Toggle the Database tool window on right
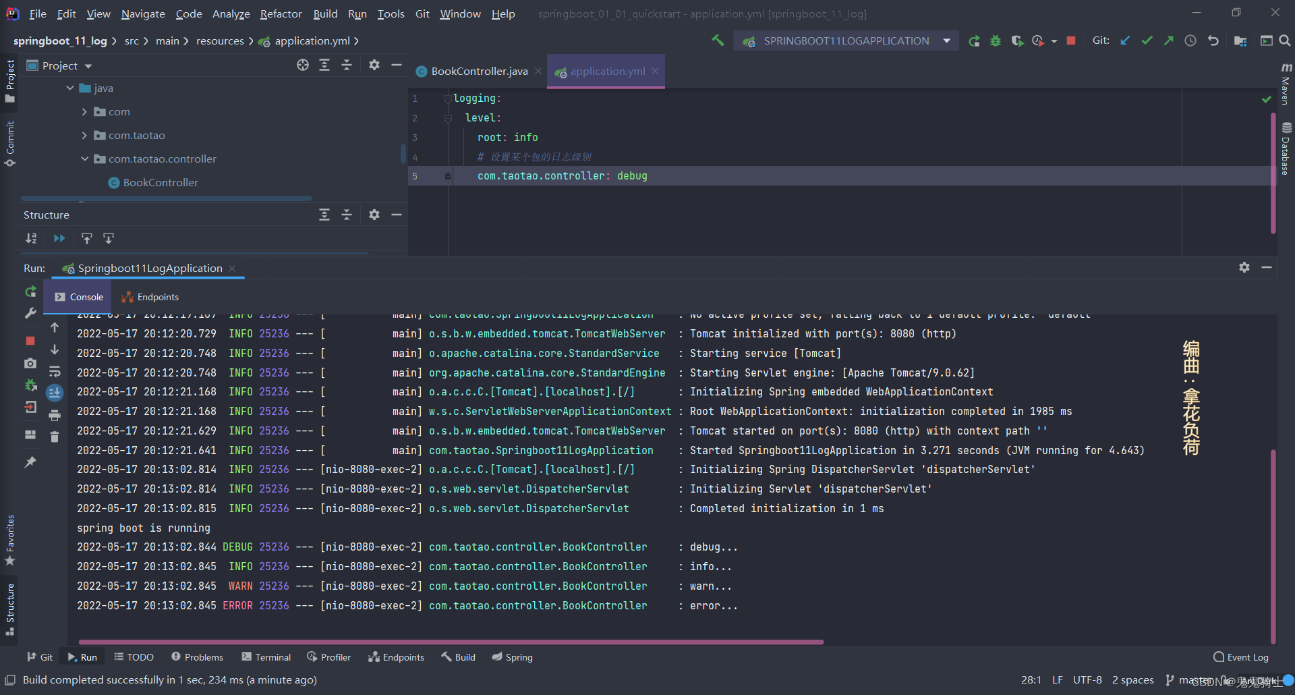This screenshot has height=695, width=1295. pyautogui.click(x=1286, y=148)
